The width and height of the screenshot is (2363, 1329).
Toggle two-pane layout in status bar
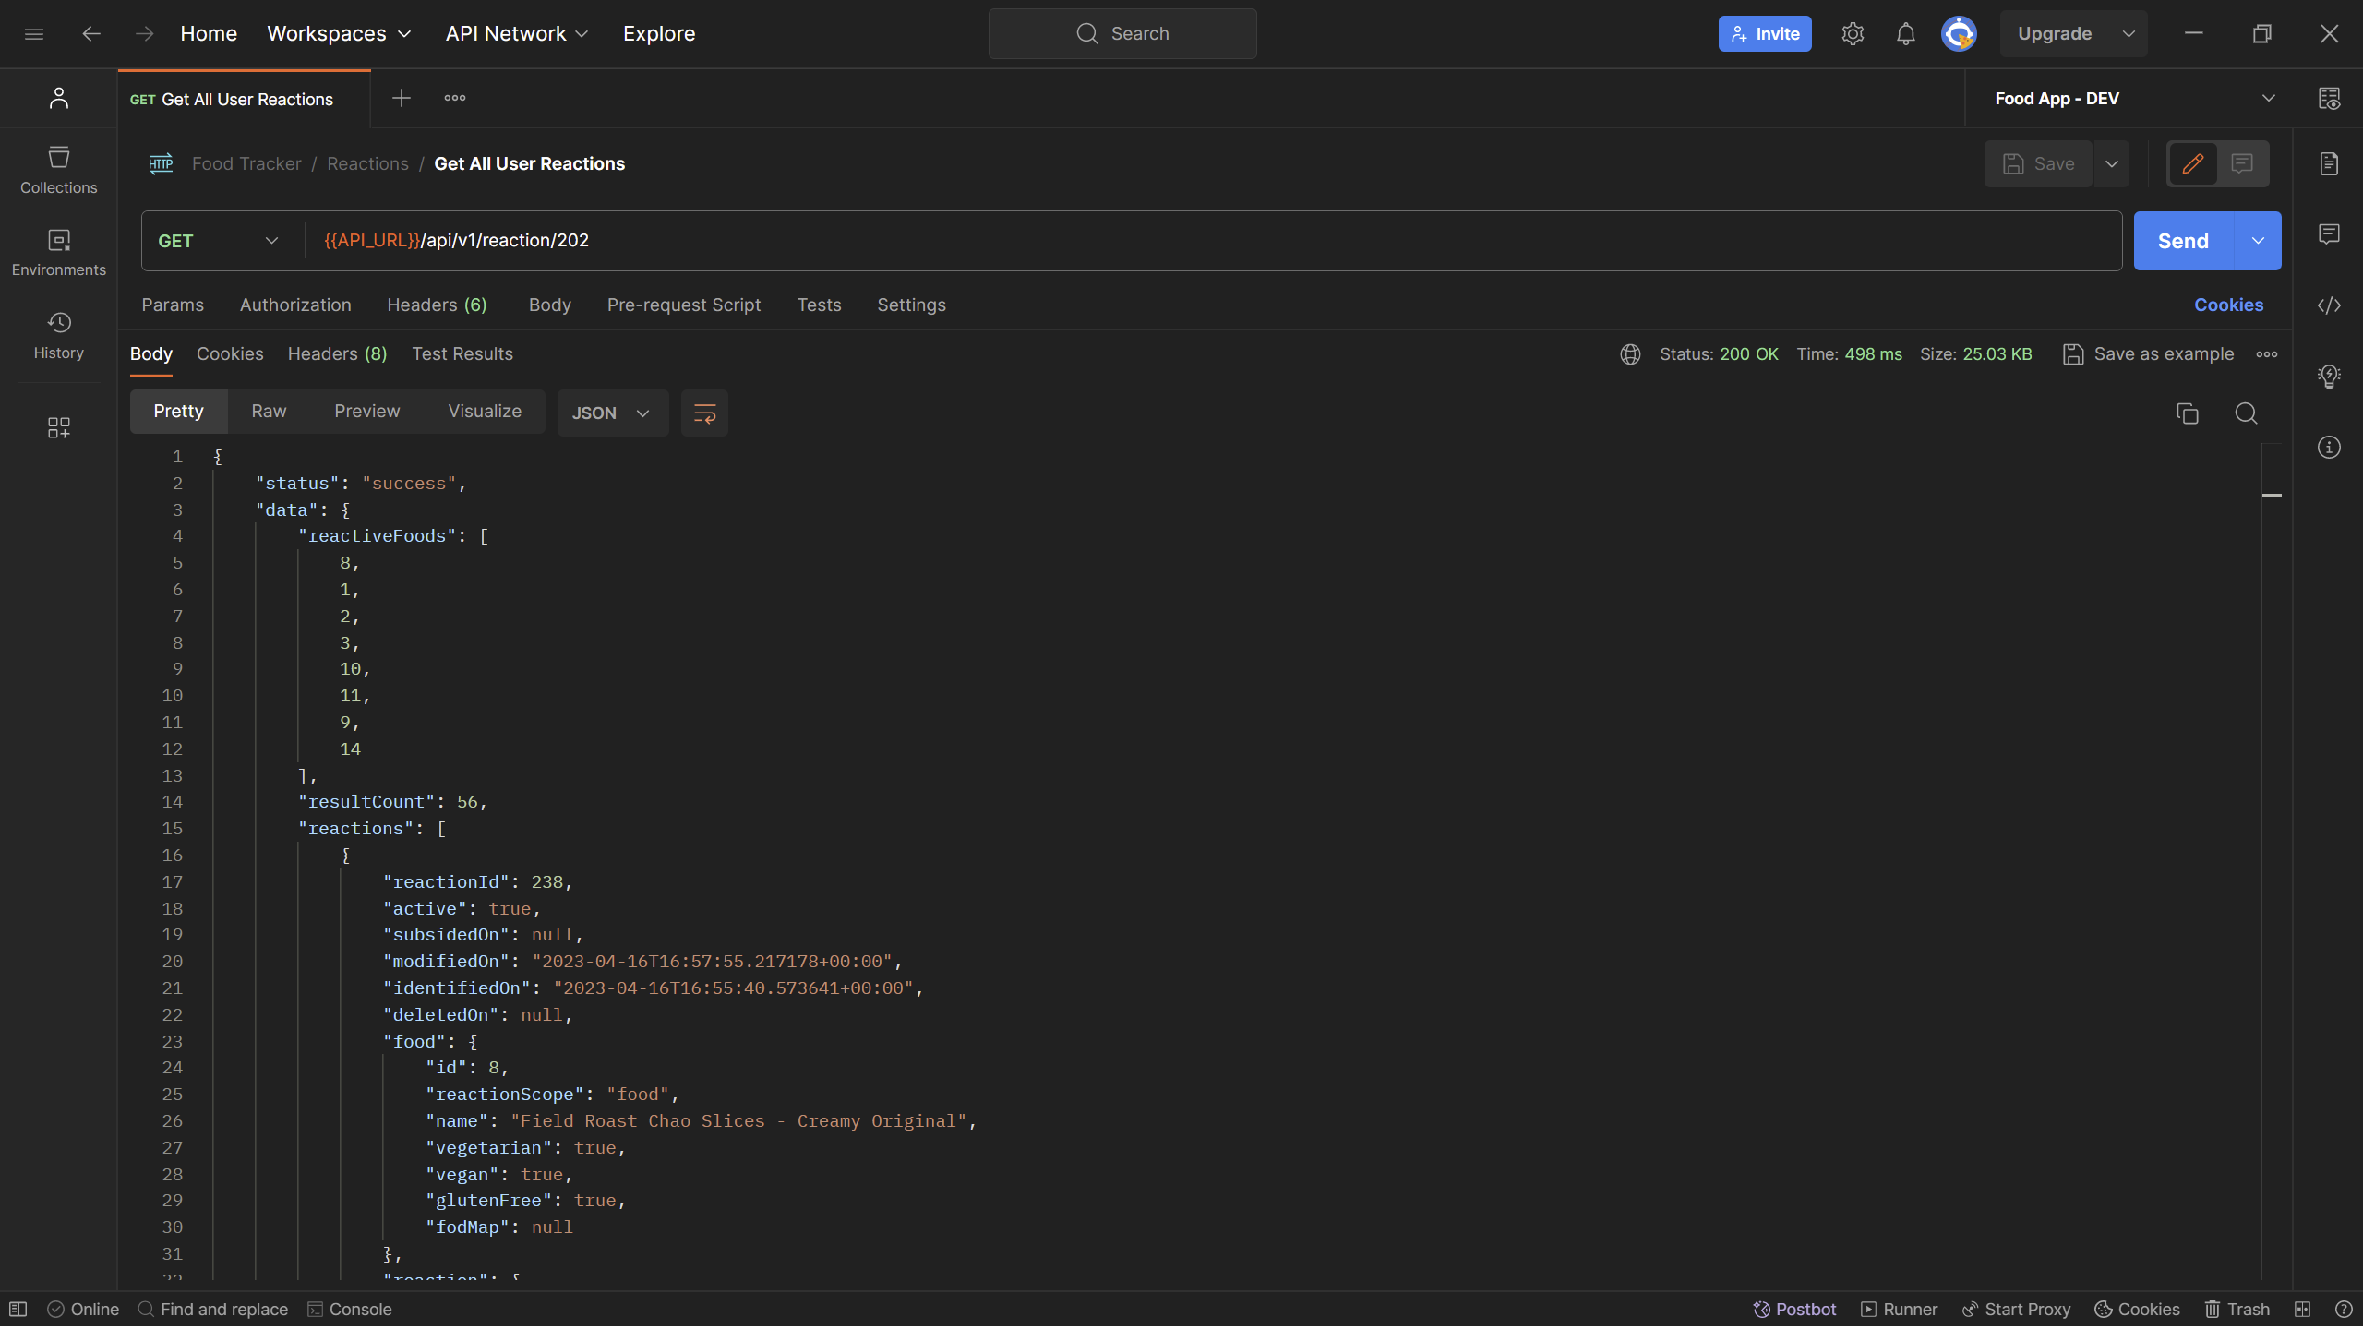tap(2302, 1310)
